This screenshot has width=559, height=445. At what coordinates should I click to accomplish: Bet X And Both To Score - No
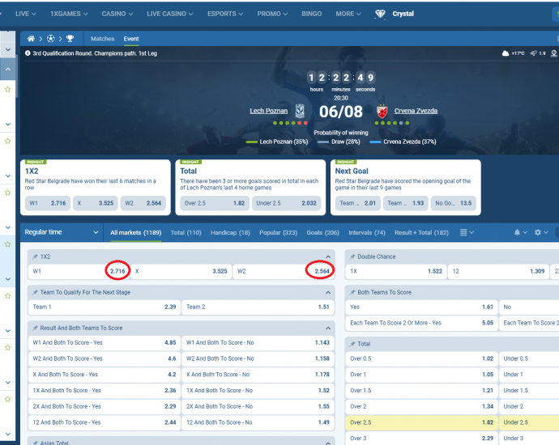point(258,375)
